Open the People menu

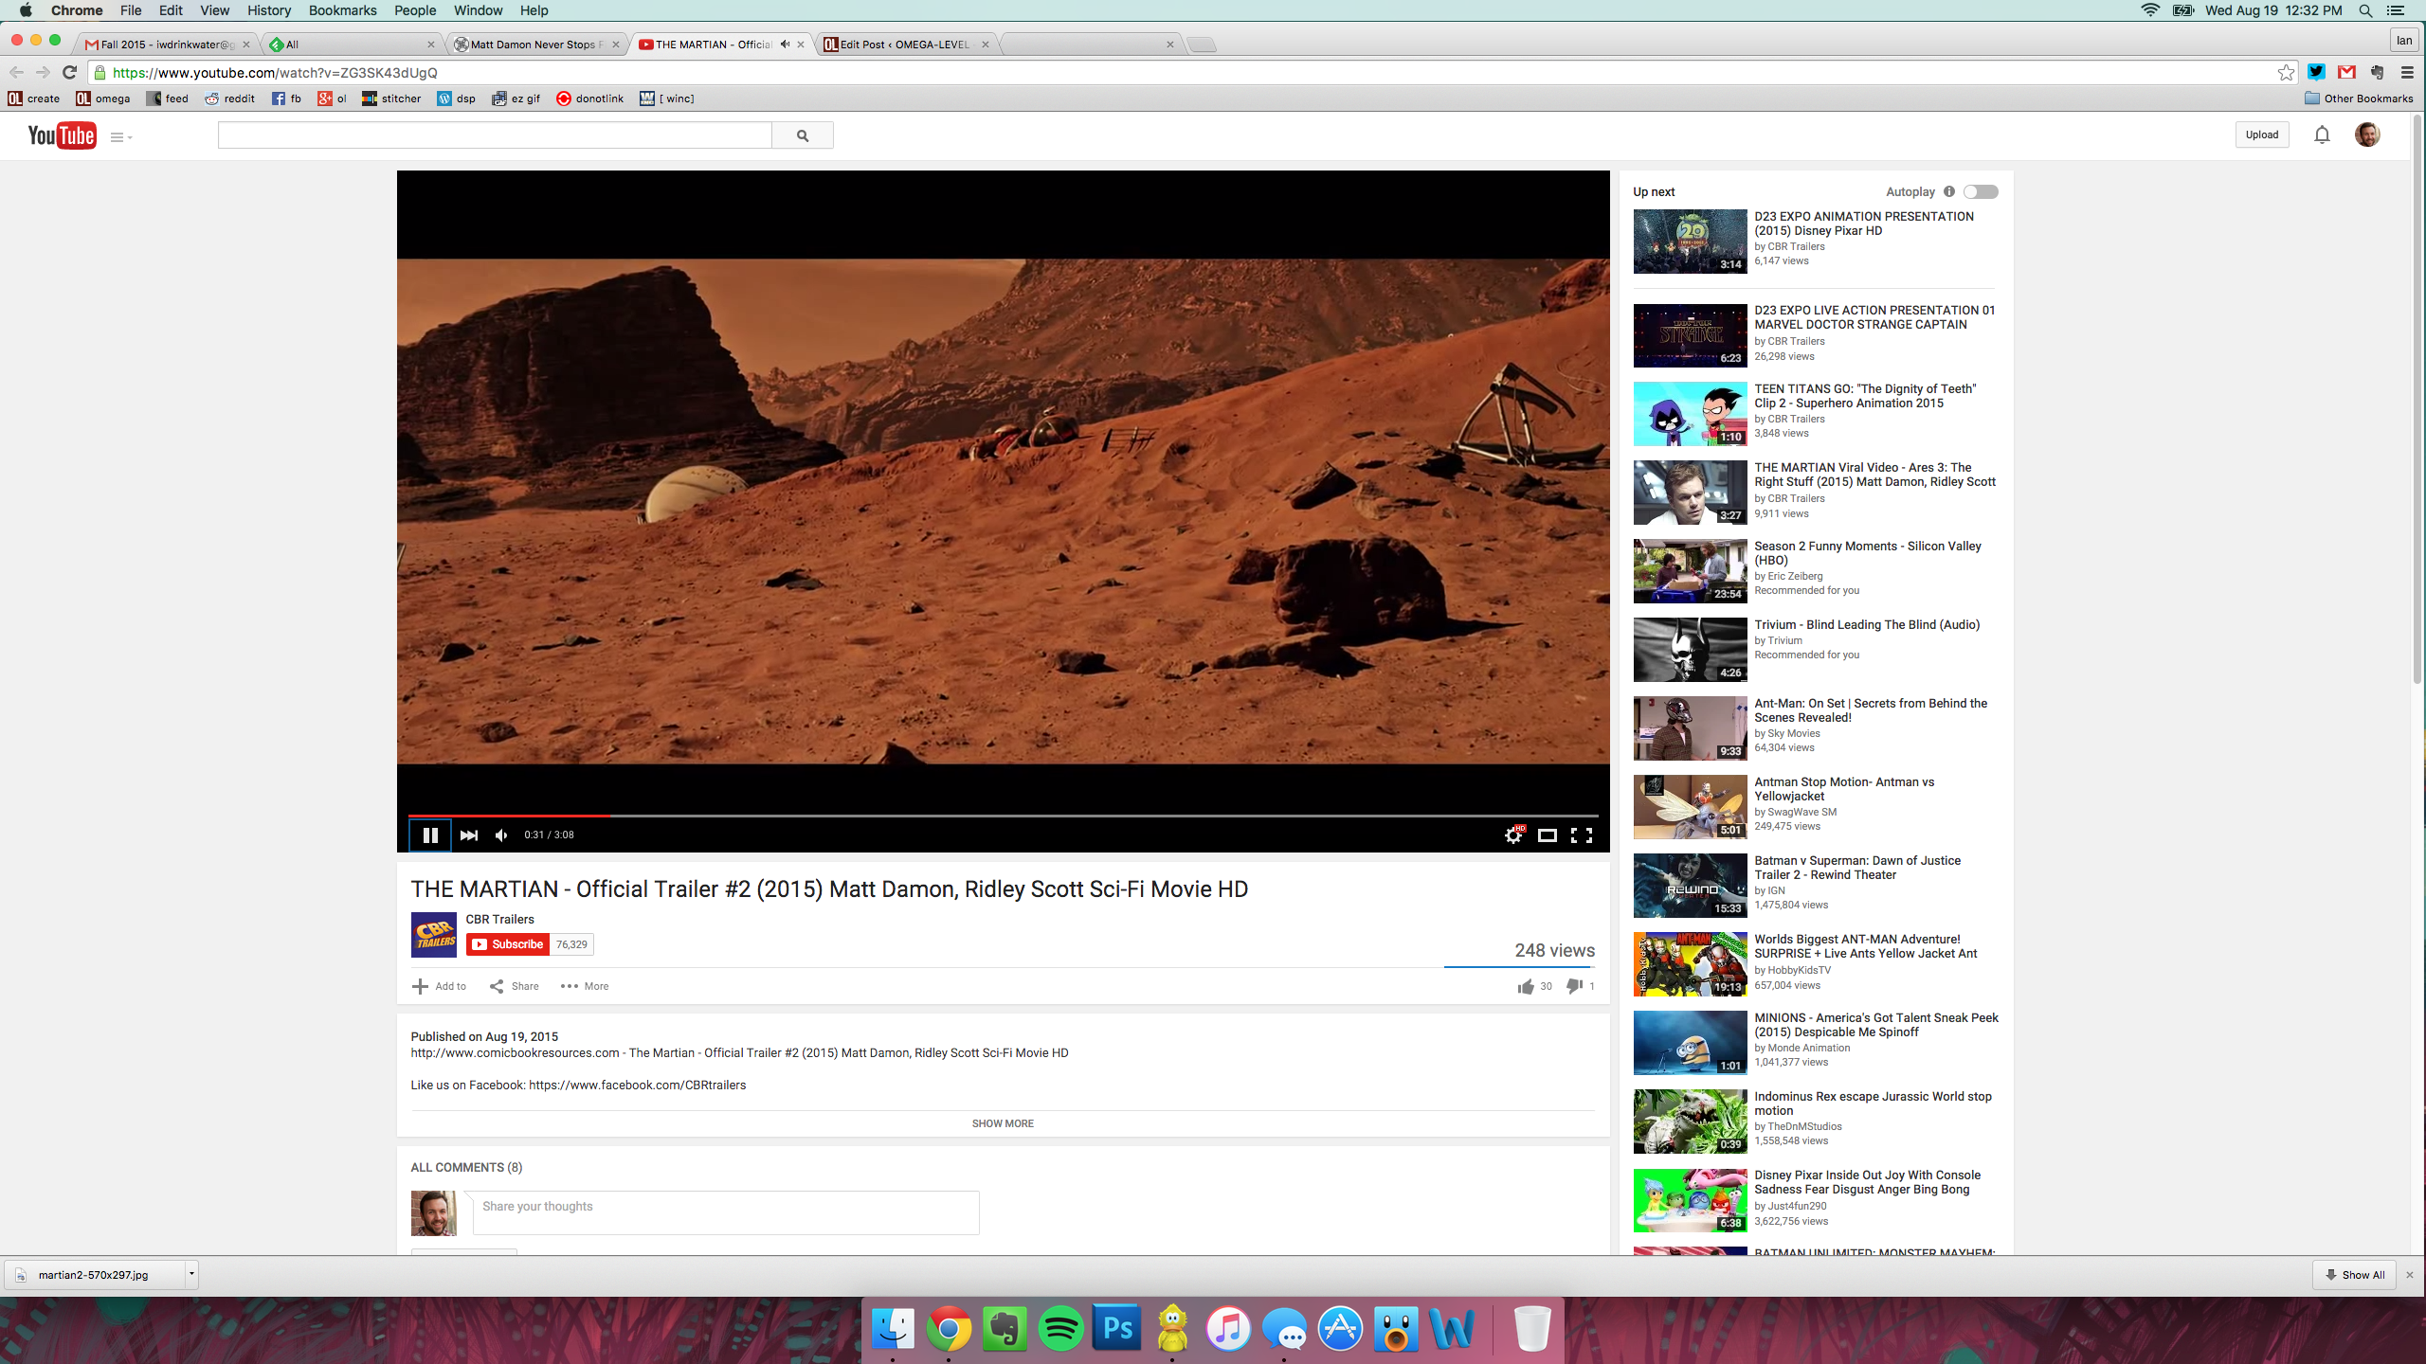[x=415, y=10]
